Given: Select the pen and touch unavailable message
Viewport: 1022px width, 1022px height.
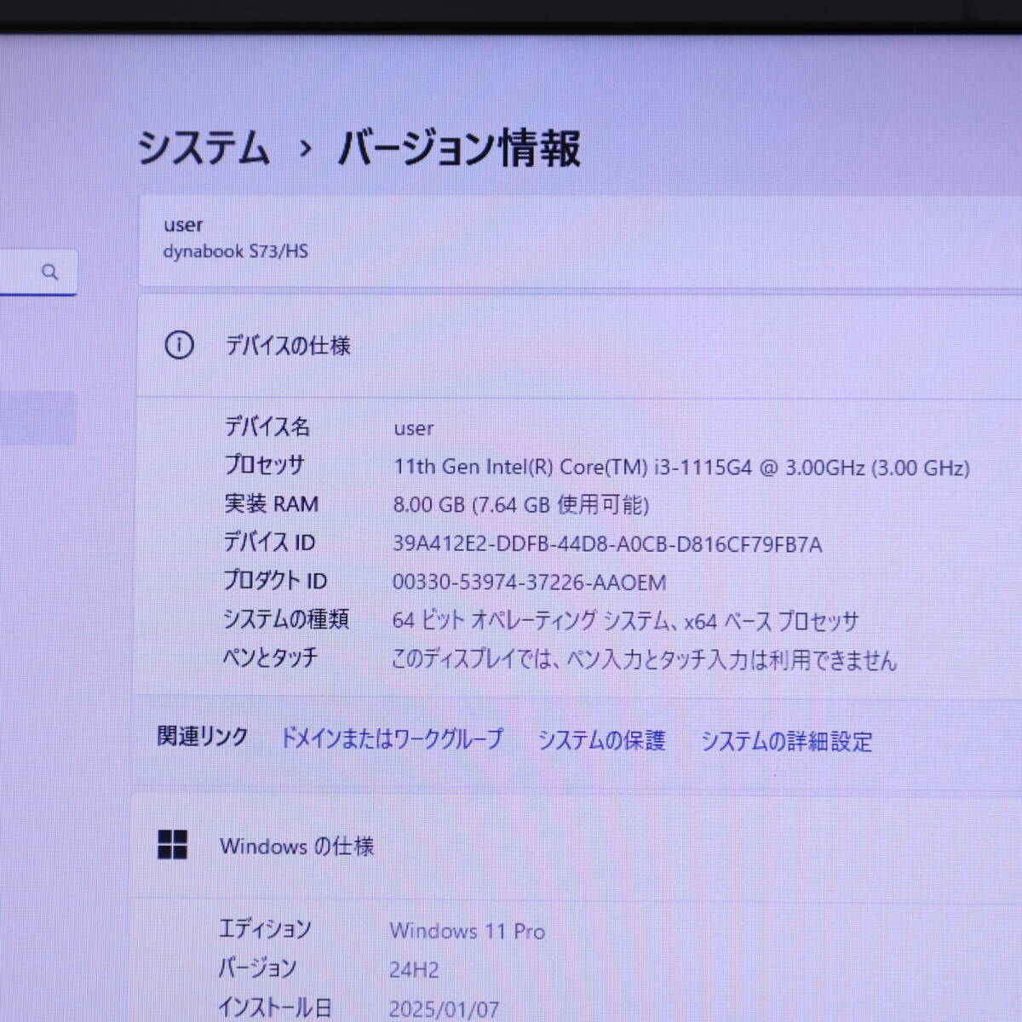Looking at the screenshot, I should 644,659.
